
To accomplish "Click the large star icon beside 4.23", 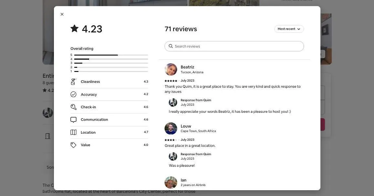I will point(75,29).
